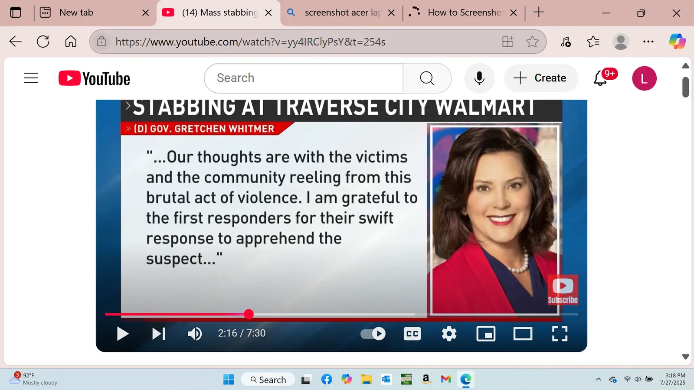The width and height of the screenshot is (694, 390).
Task: Open the Favorites list
Action: tap(593, 42)
